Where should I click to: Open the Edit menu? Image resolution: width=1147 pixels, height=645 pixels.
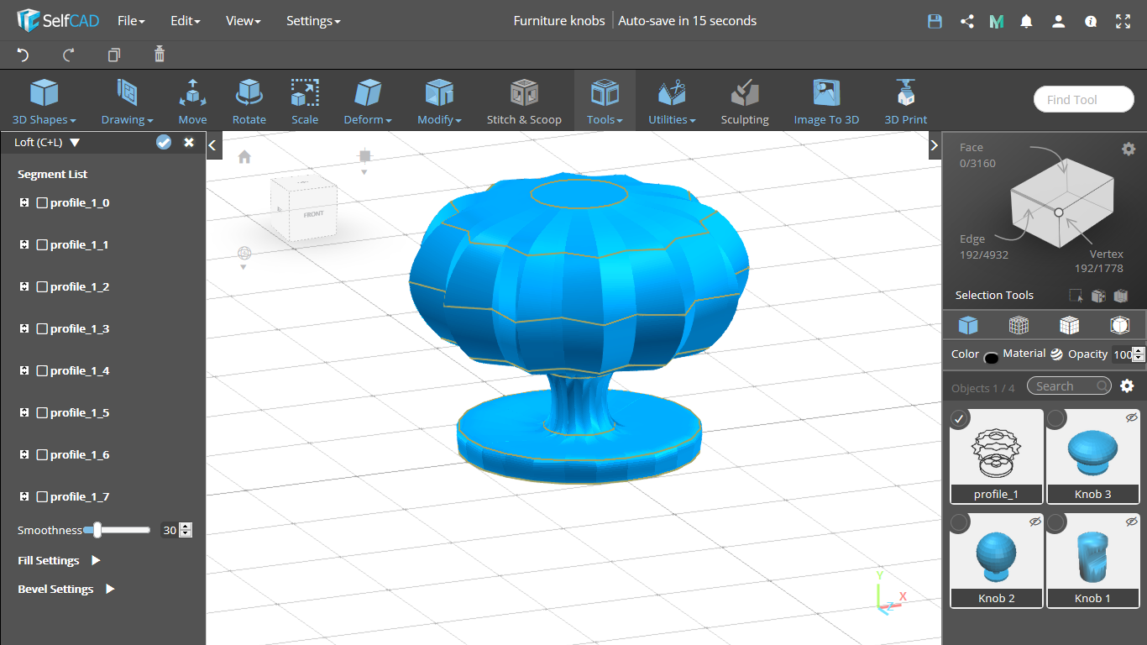pyautogui.click(x=185, y=21)
